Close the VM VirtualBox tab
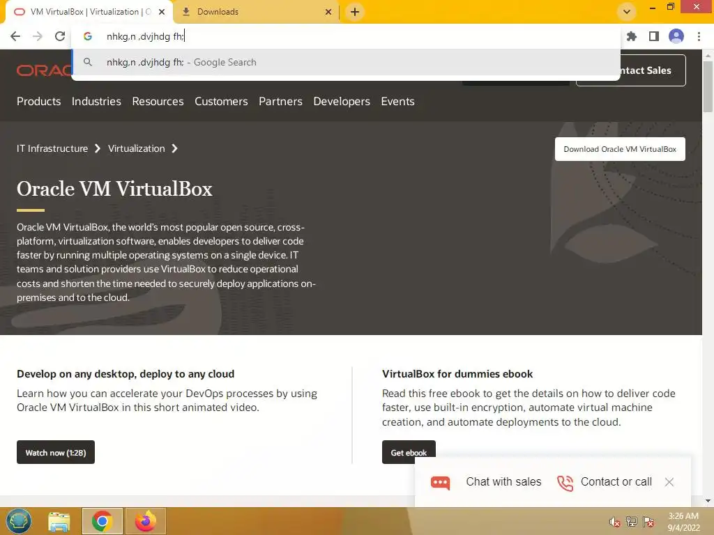Screen dimensions: 714x535 (162, 12)
